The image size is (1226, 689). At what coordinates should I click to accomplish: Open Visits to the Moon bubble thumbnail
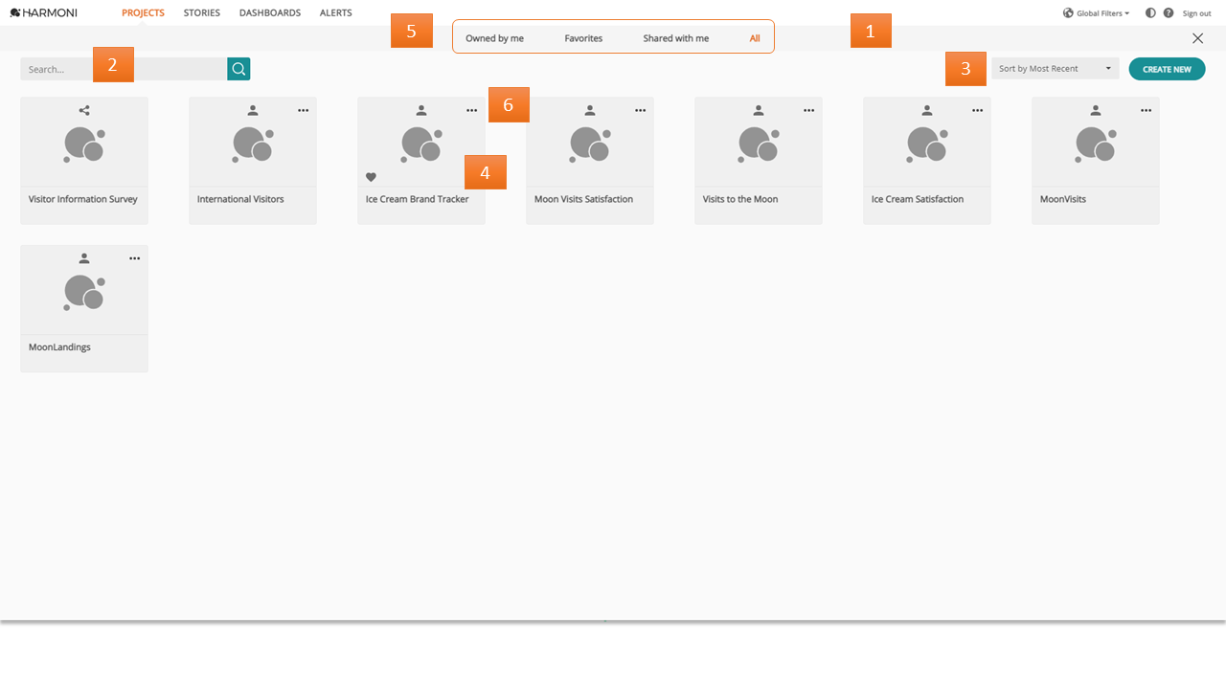pos(759,144)
